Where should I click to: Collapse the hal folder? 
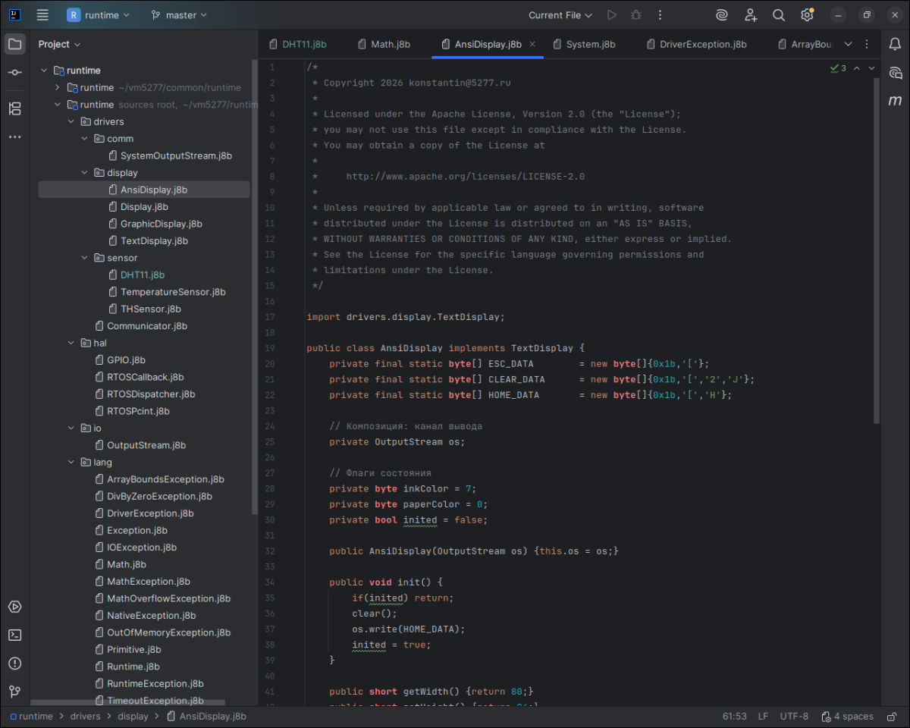click(71, 343)
